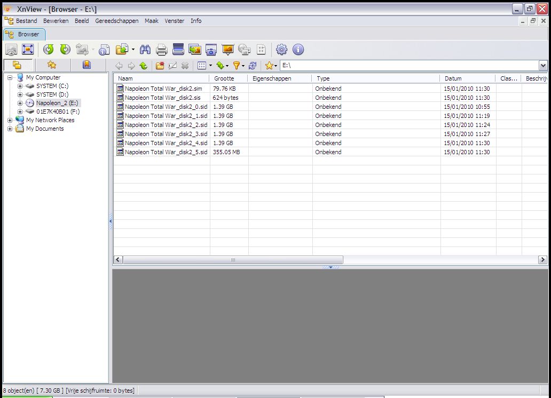551x398 pixels.
Task: Open the Maak menu
Action: click(152, 21)
